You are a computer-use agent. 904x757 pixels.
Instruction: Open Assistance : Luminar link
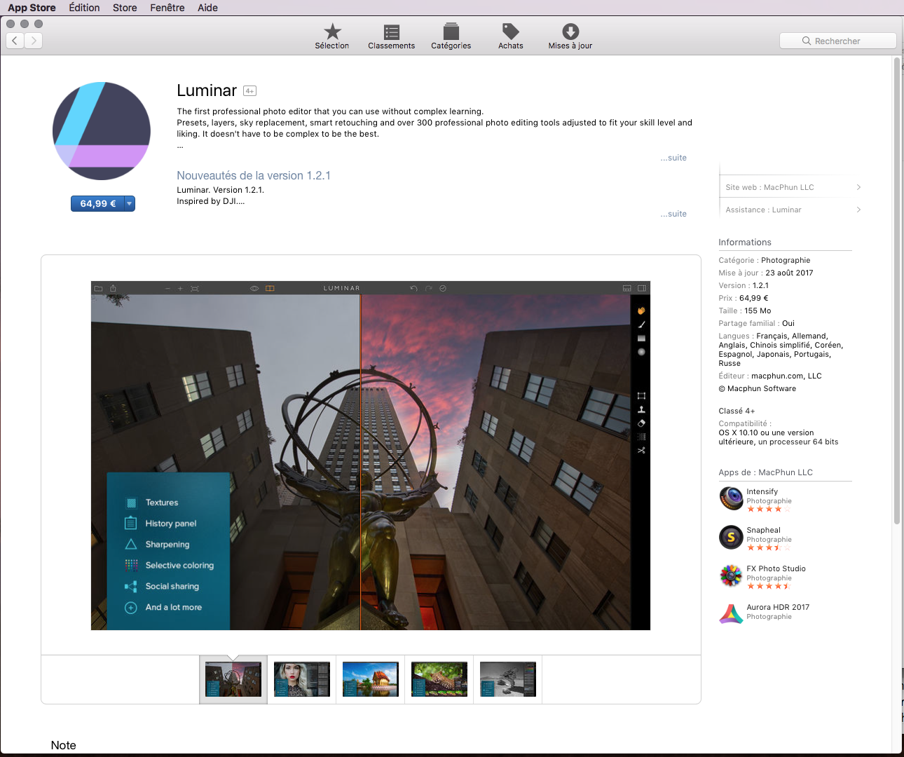763,210
